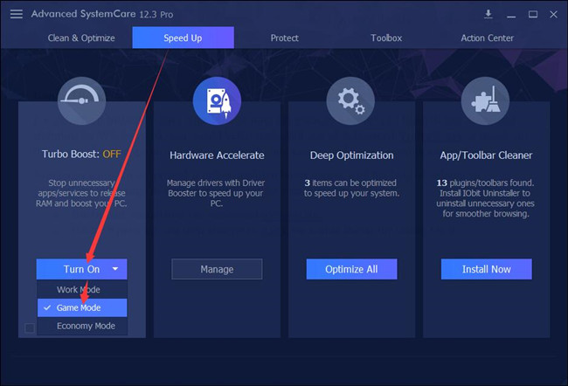Click the Hardware Accelerate rocket icon

point(217,100)
